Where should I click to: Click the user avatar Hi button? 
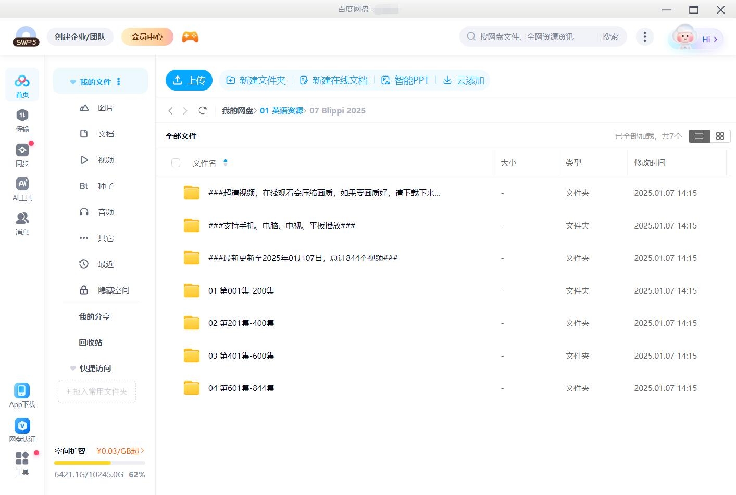(x=696, y=37)
